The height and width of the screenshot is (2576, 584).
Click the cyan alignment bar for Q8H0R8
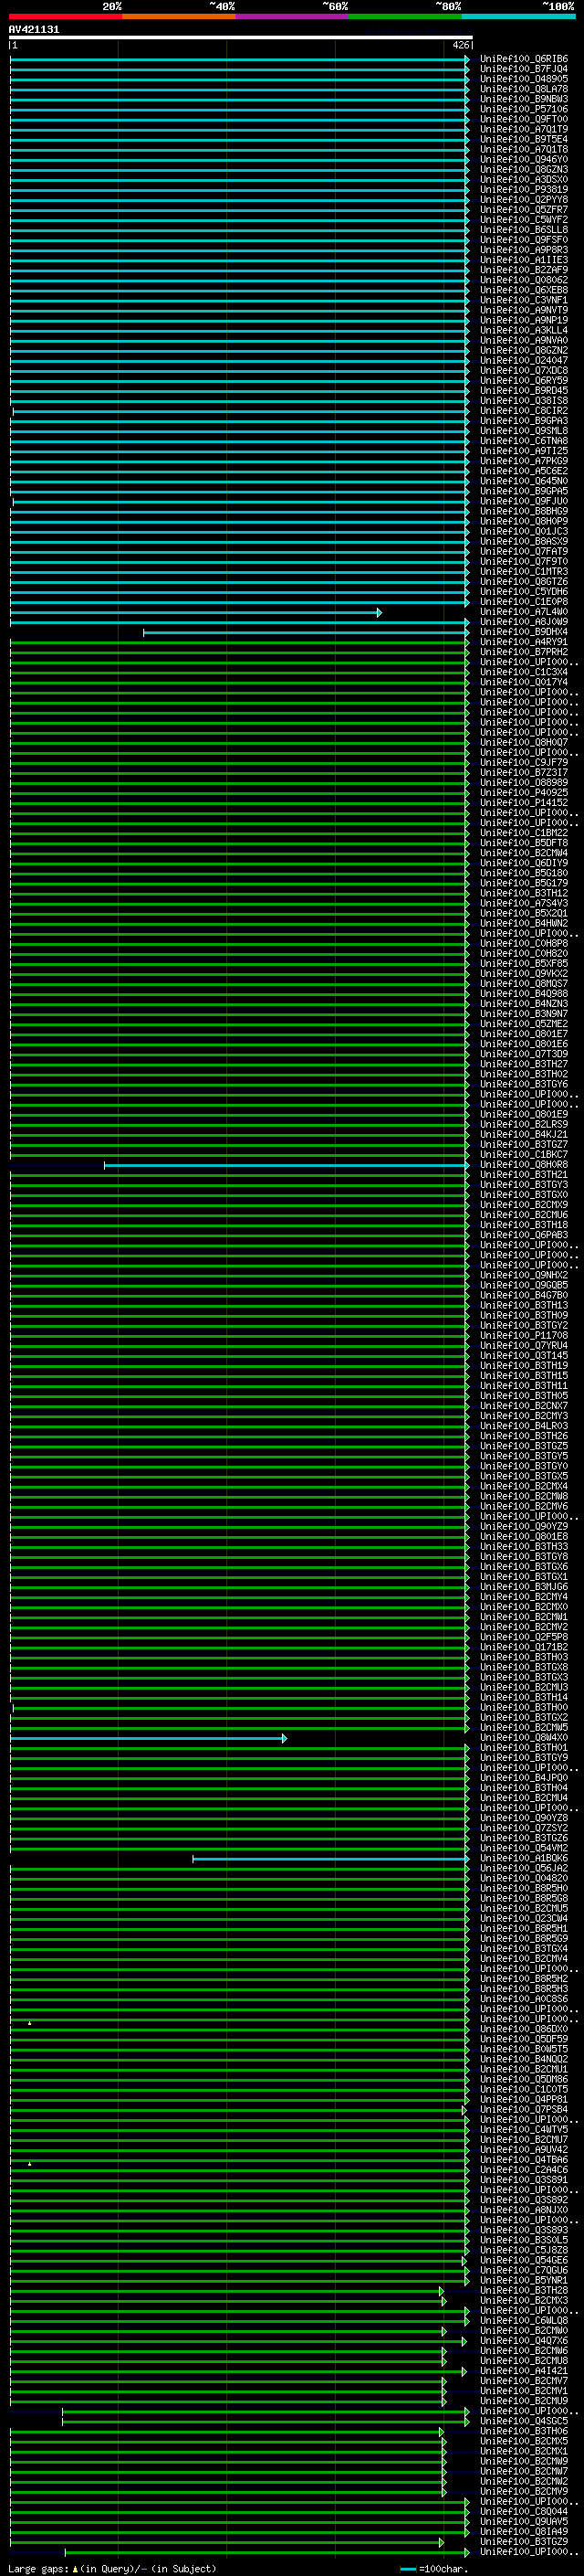click(287, 1165)
